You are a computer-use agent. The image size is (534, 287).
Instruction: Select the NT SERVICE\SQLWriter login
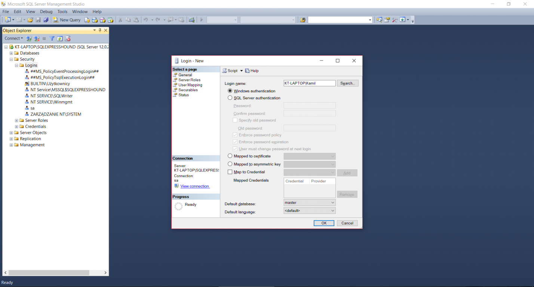coord(52,96)
